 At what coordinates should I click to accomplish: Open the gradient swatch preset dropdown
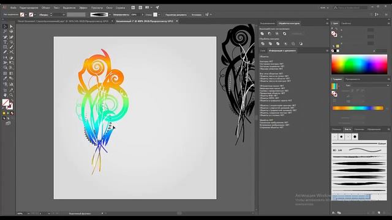(x=339, y=86)
